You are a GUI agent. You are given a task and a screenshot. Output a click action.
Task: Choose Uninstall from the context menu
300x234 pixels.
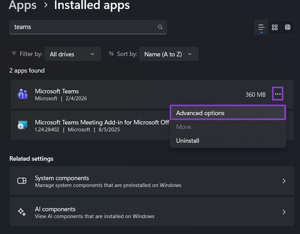187,141
